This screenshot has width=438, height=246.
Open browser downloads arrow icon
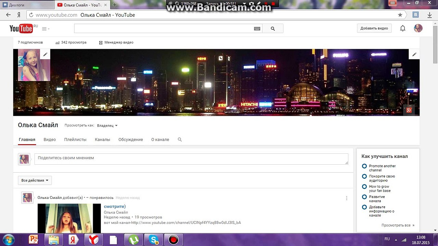pos(429,15)
